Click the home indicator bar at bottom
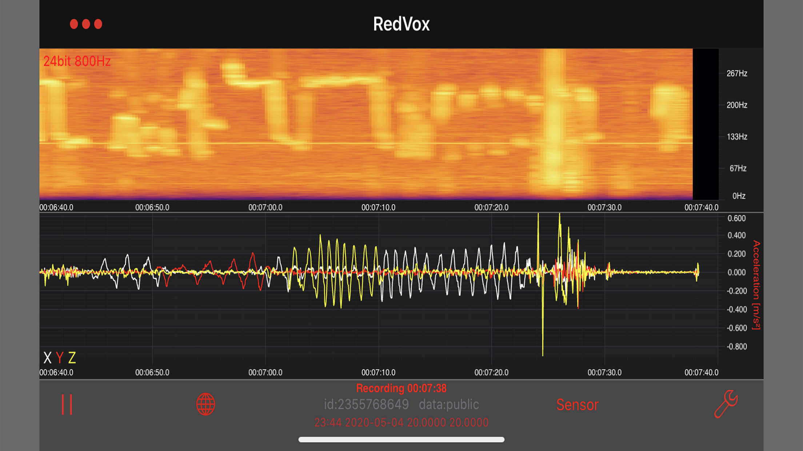Viewport: 803px width, 451px height. click(x=401, y=439)
